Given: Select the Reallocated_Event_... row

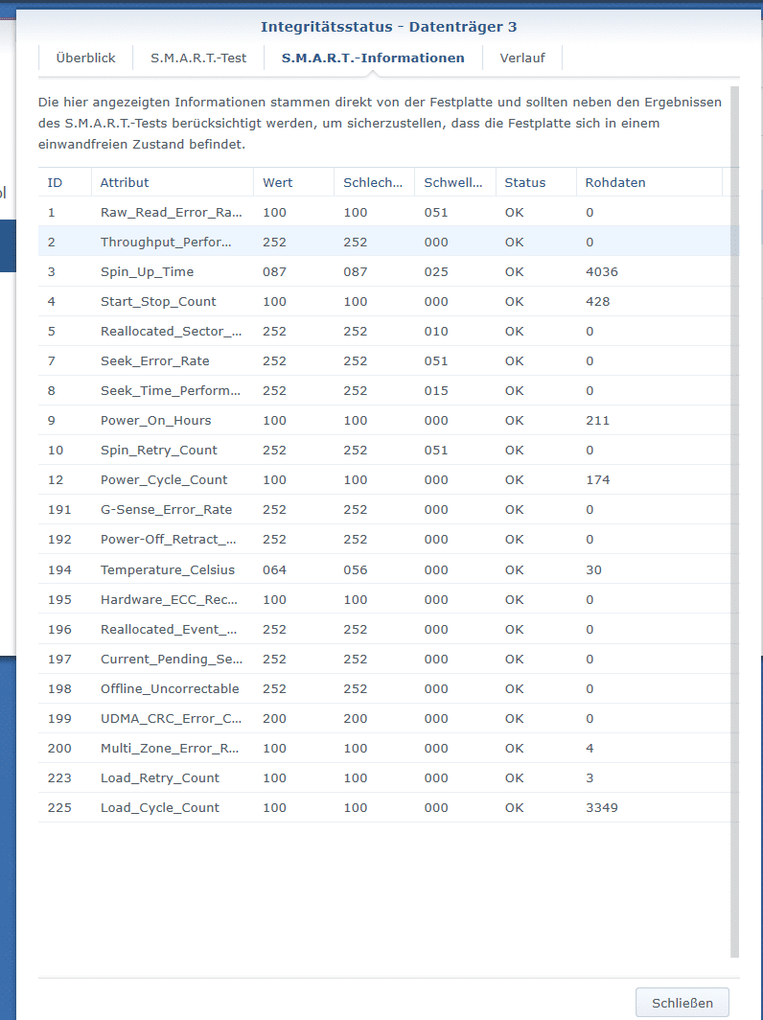Looking at the screenshot, I should tap(388, 629).
